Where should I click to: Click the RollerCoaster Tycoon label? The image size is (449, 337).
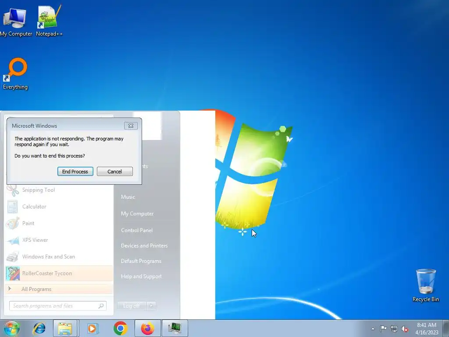point(47,273)
